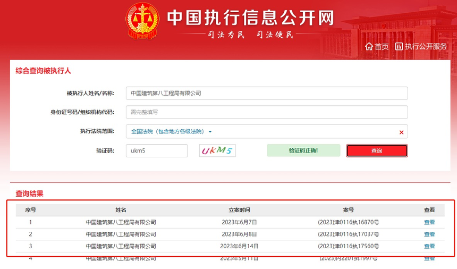Screen dimensions: 457x269
Task: Click 验证码正确! status message
Action: [303, 150]
